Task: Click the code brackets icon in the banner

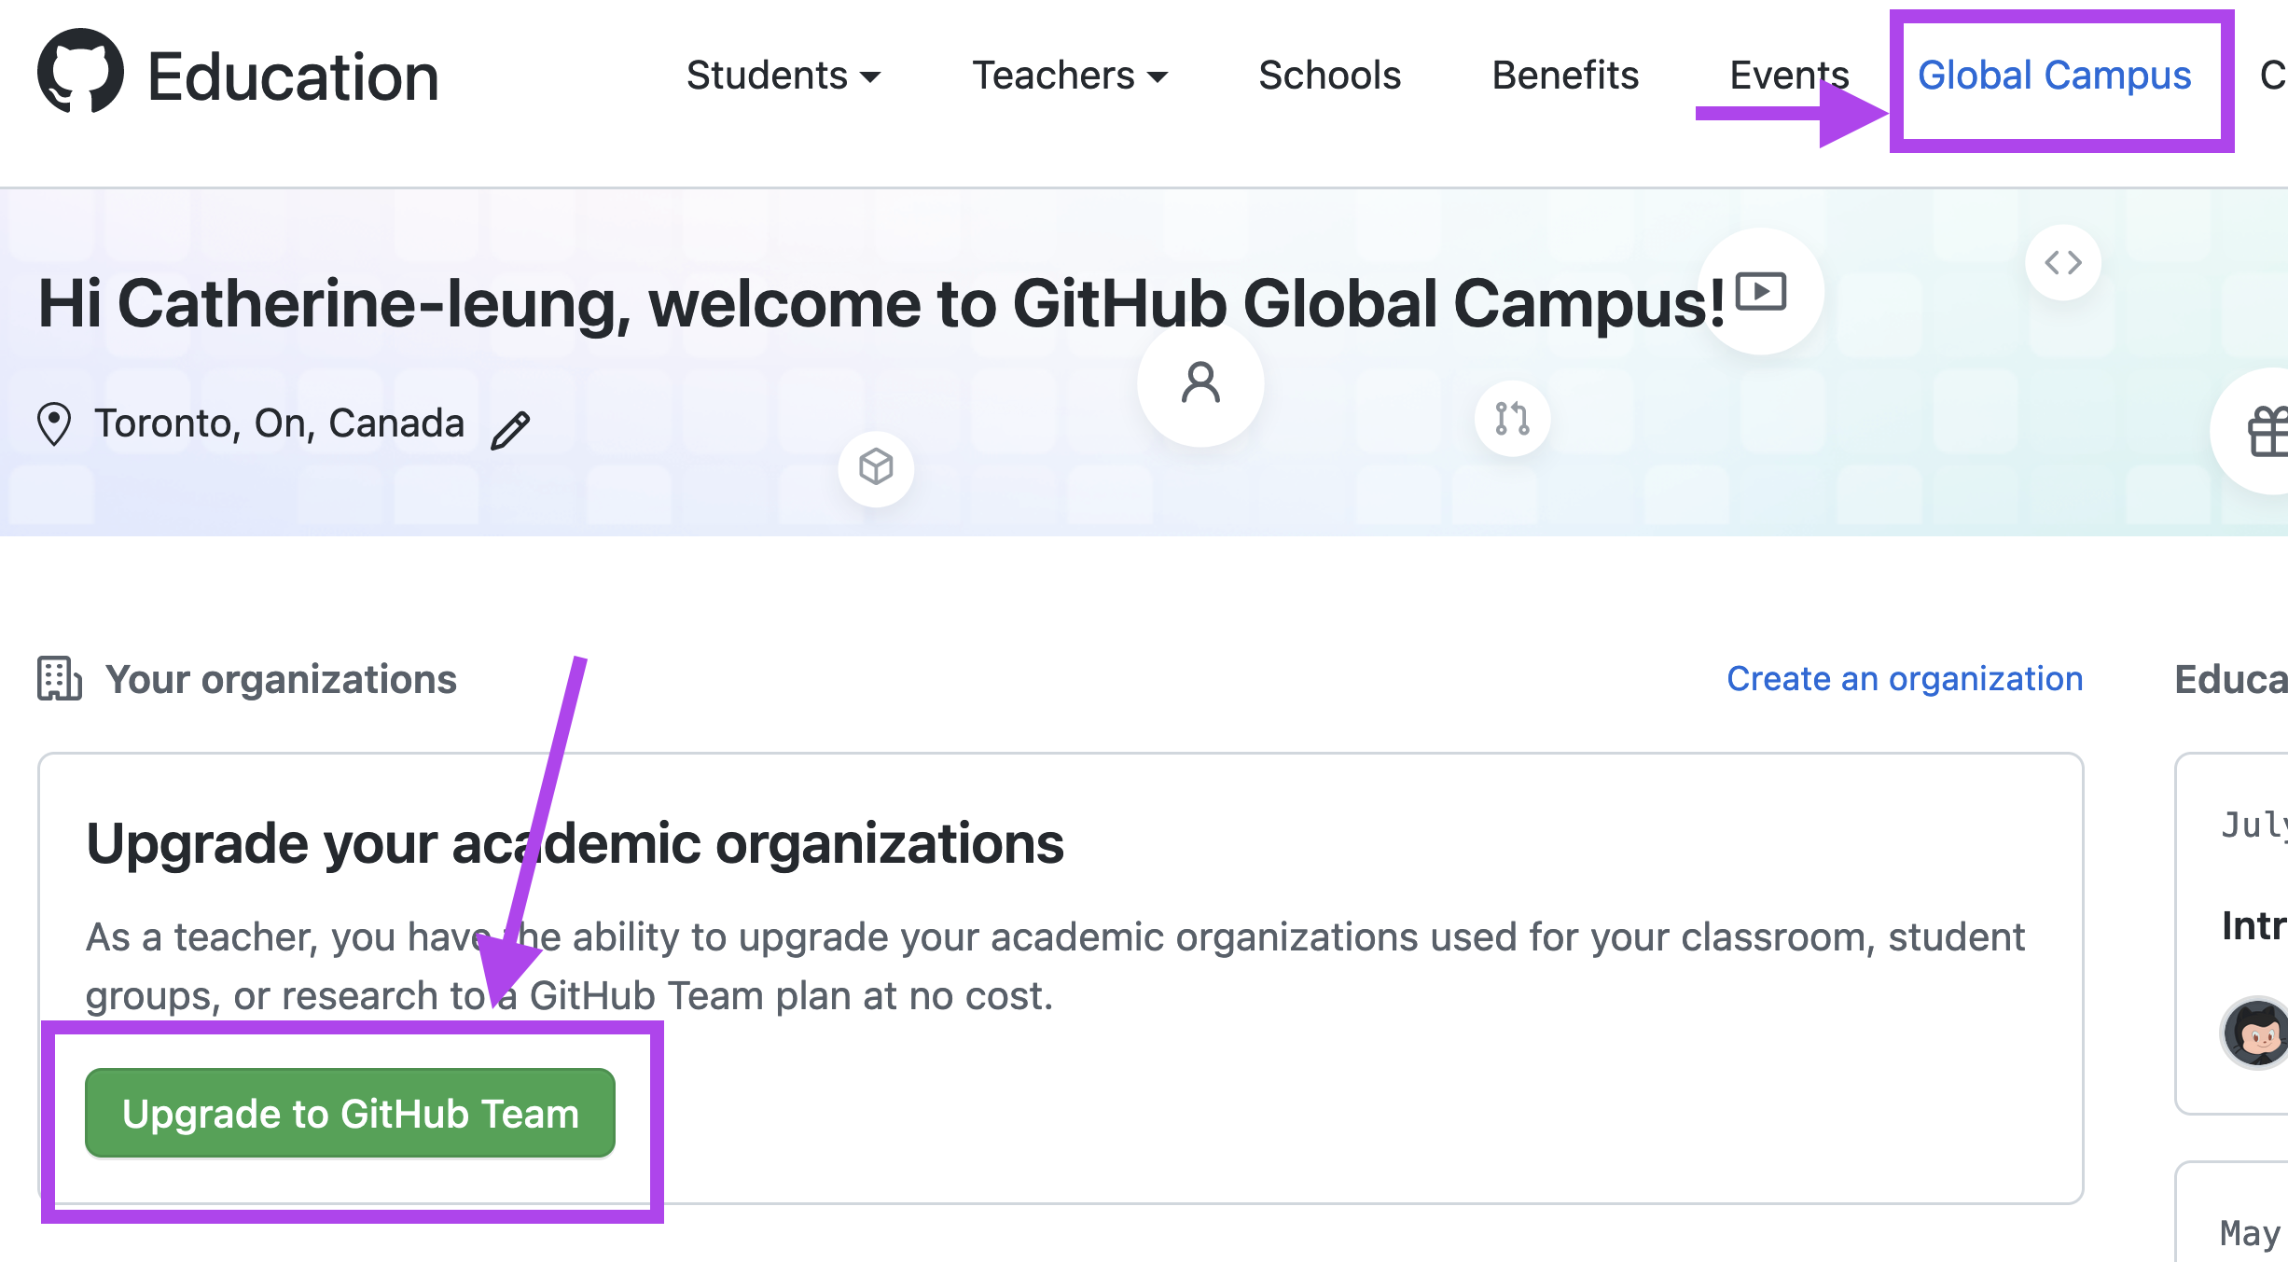Action: [x=2063, y=263]
